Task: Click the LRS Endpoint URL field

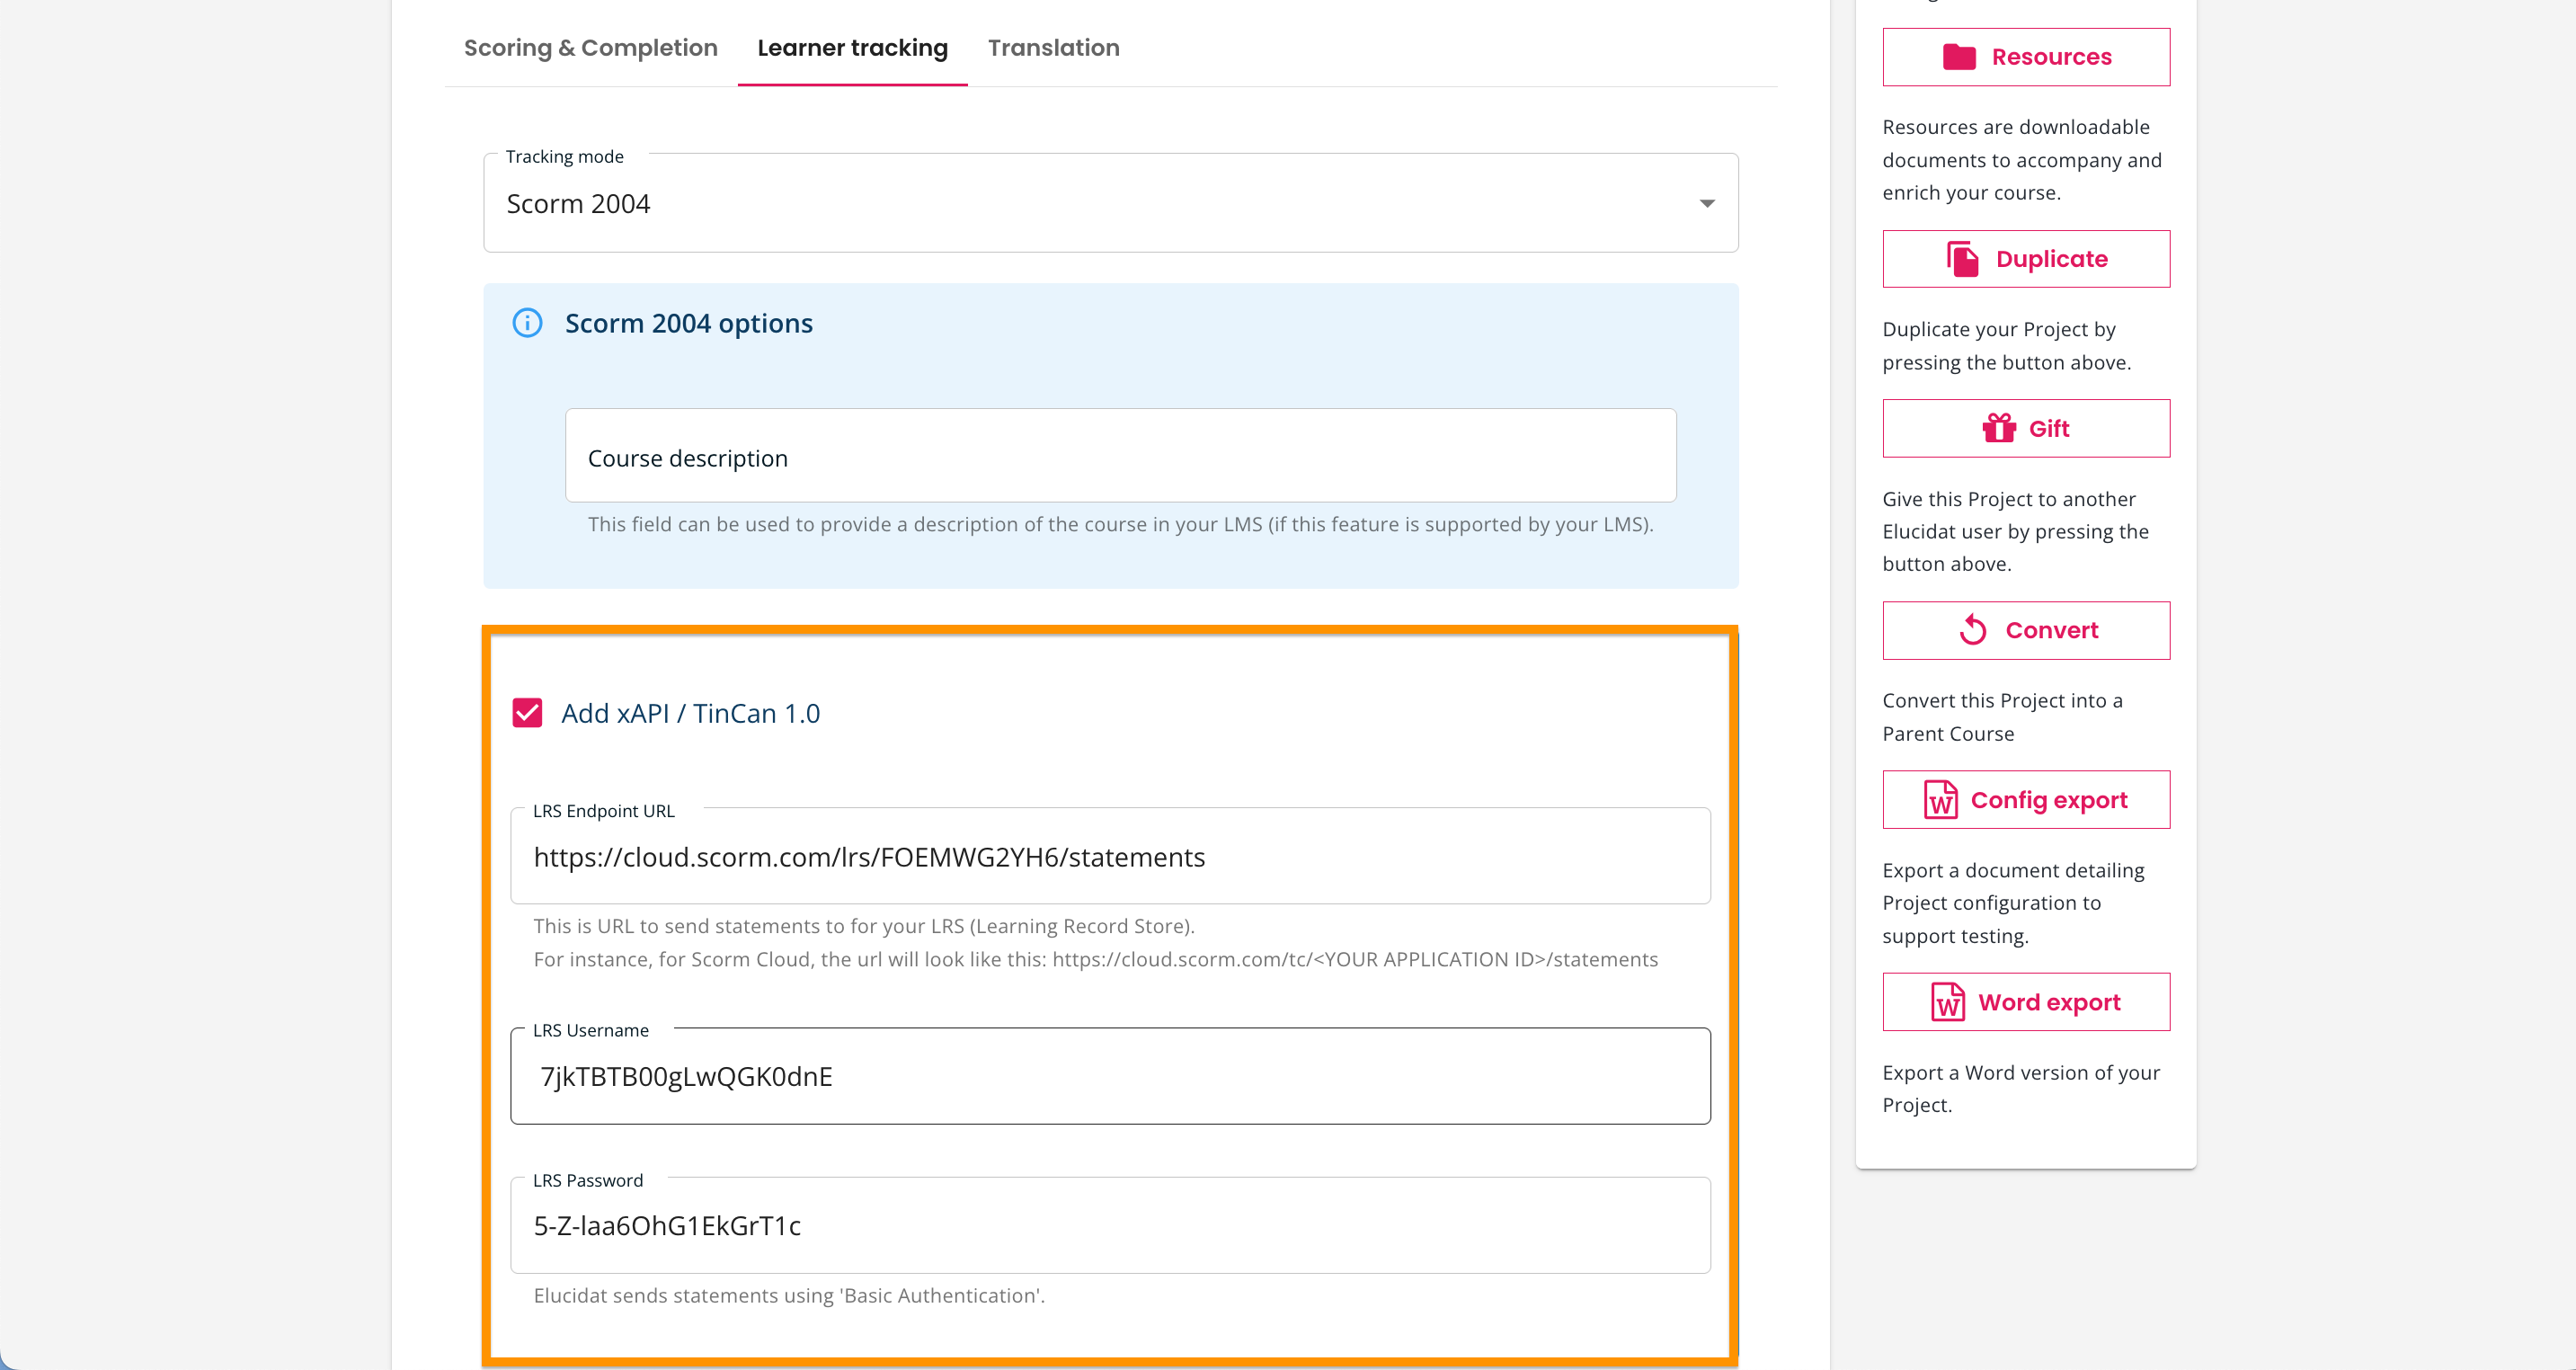Action: click(1110, 856)
